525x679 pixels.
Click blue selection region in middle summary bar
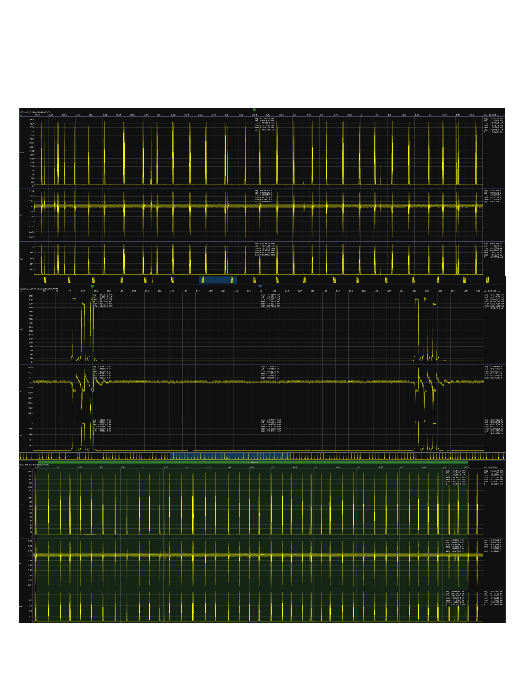click(230, 457)
